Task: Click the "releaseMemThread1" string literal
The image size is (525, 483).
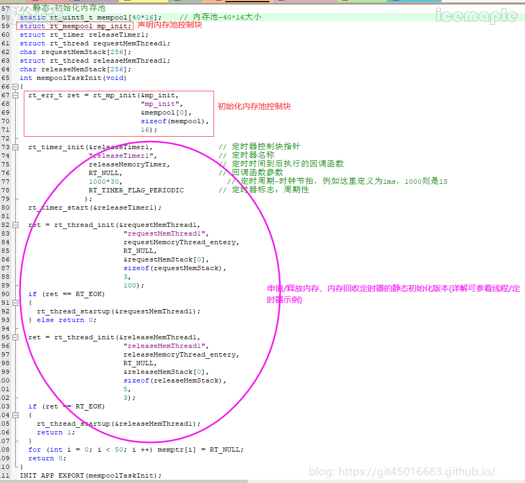Action: click(x=166, y=346)
